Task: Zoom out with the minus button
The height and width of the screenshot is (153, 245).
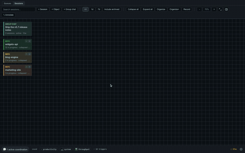Action: tap(199, 10)
